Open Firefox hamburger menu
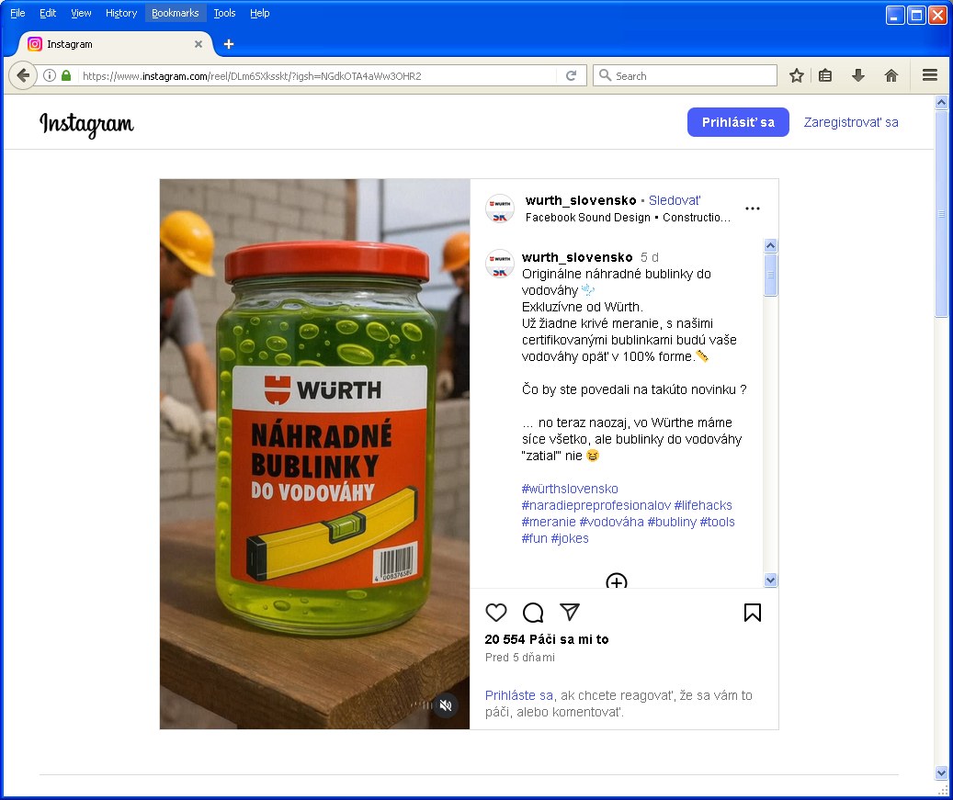Screen dimensions: 953x800 click(x=929, y=75)
